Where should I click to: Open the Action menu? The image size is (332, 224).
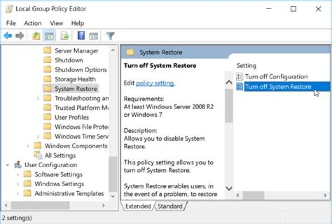pos(33,23)
